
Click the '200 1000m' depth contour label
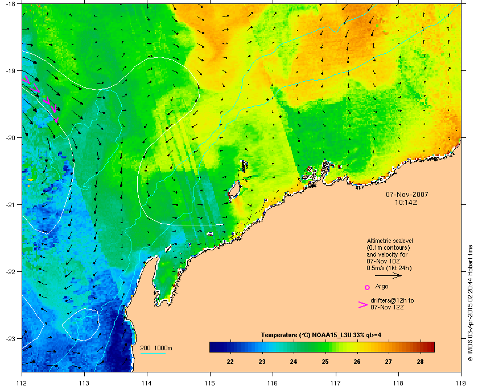tap(156, 348)
